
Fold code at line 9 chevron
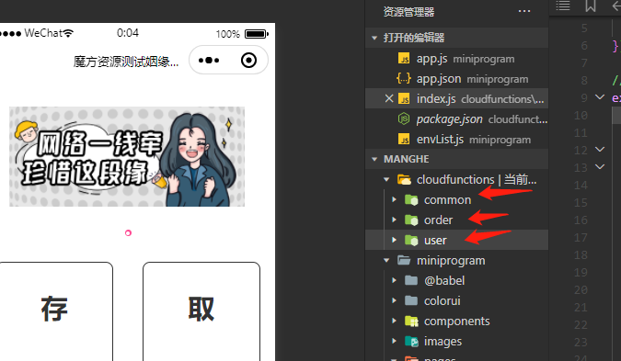click(x=600, y=96)
